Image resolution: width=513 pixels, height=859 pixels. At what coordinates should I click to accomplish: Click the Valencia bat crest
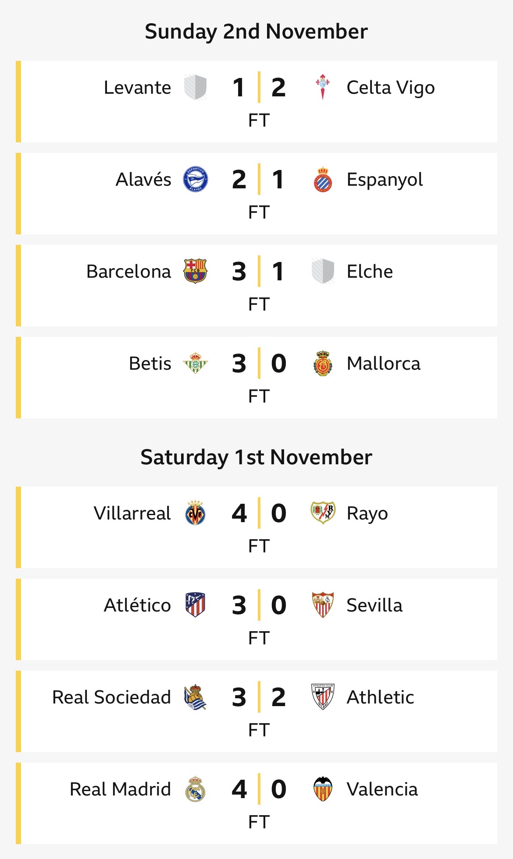[x=323, y=789]
